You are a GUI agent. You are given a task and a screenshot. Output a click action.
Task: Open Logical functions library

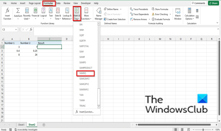(x=44, y=14)
